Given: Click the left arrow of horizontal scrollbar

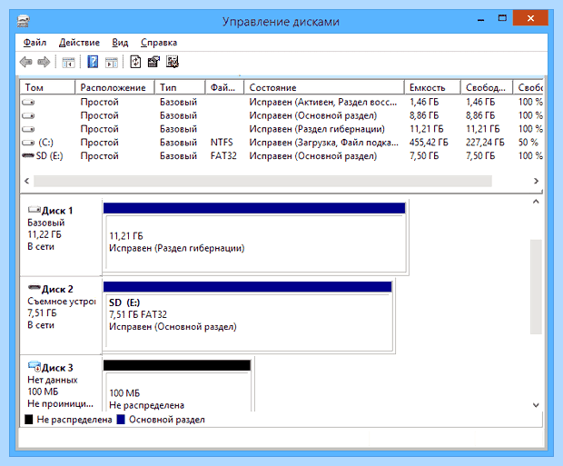Looking at the screenshot, I should [x=26, y=181].
